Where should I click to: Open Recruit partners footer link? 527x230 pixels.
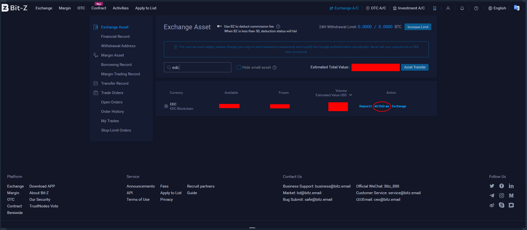point(201,186)
